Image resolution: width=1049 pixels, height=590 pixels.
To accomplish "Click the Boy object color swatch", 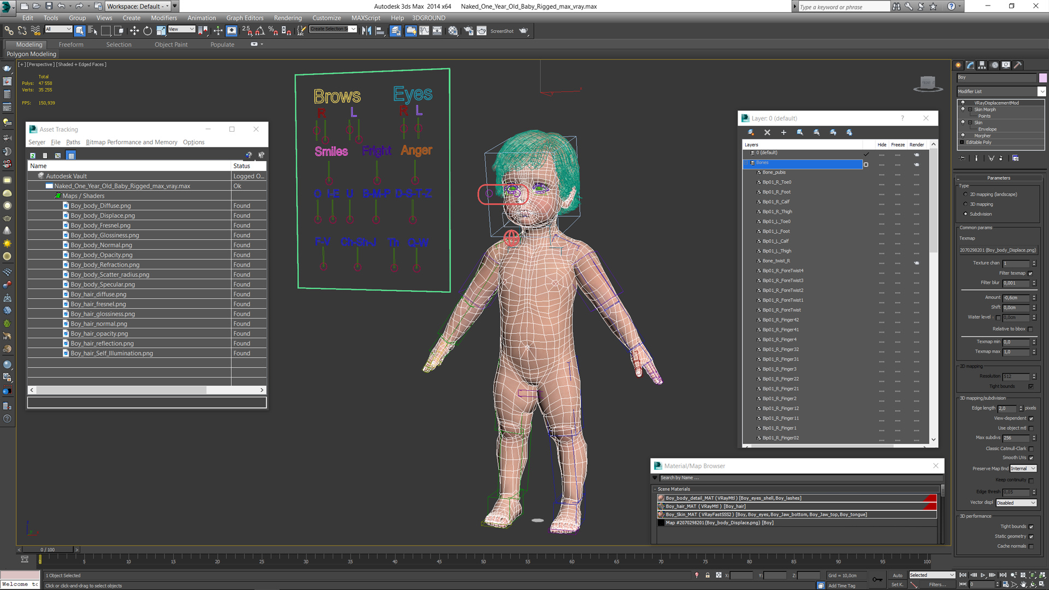I will (x=1042, y=78).
